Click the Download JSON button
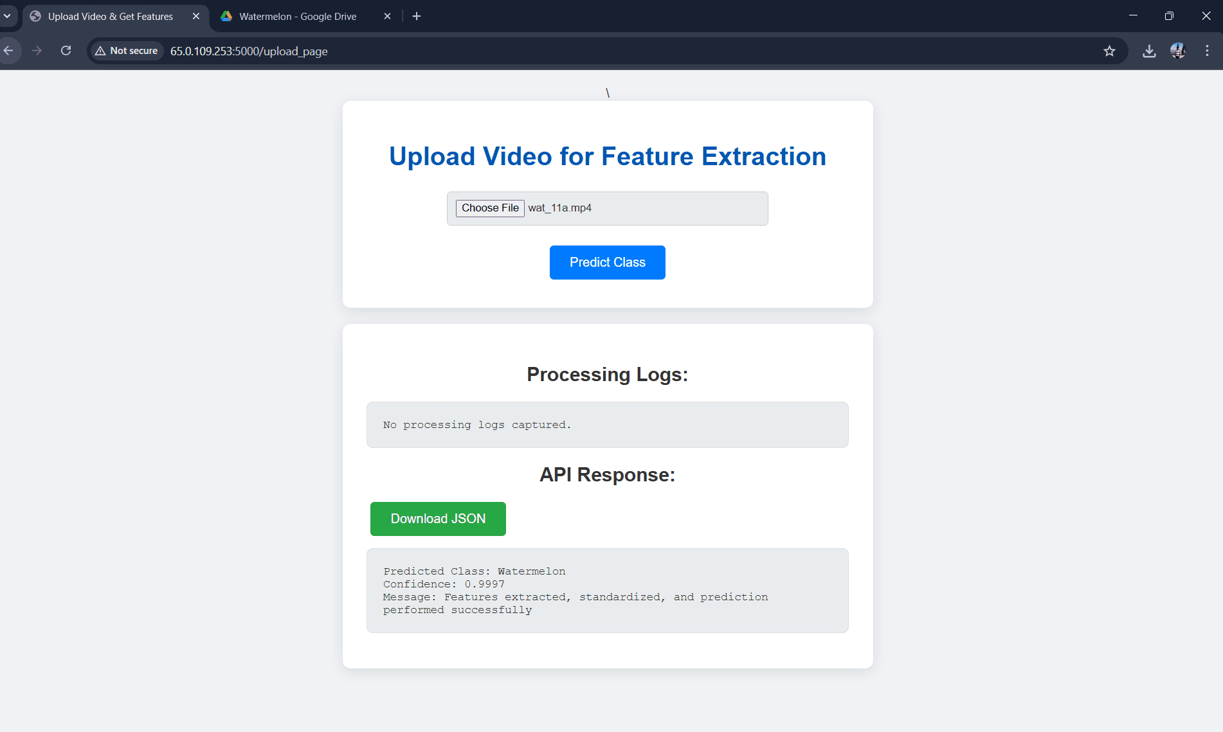The image size is (1223, 732). tap(438, 519)
